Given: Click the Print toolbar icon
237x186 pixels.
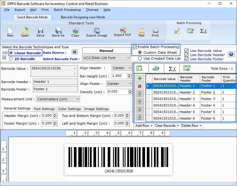Looking at the screenshot, I should (x=155, y=32).
